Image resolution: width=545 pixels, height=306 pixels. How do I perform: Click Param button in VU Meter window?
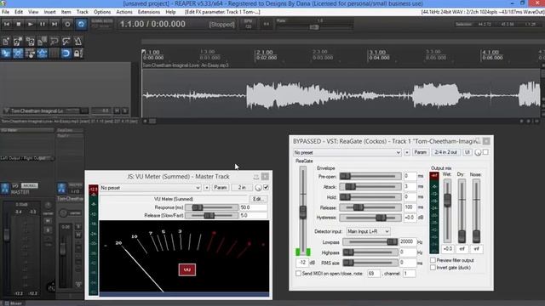(221, 188)
